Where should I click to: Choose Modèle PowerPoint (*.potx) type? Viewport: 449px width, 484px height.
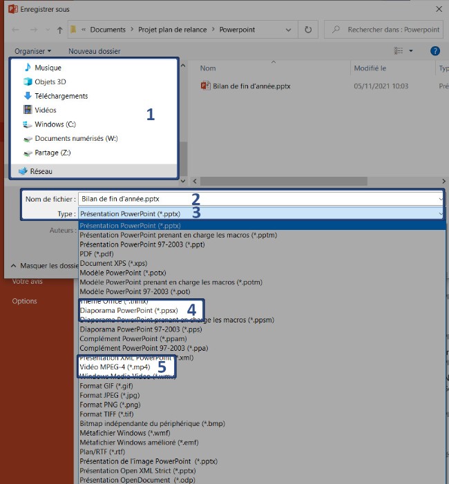[x=123, y=273]
